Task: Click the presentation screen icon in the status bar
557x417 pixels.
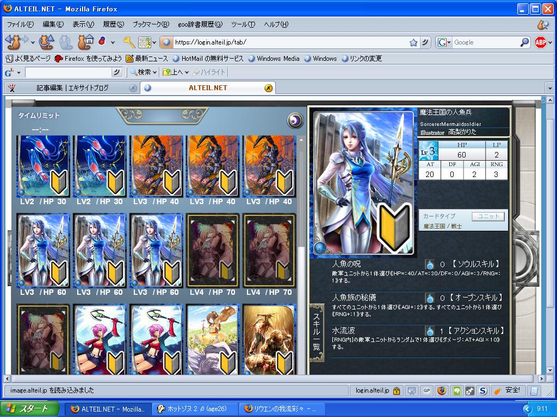Action: coord(411,390)
